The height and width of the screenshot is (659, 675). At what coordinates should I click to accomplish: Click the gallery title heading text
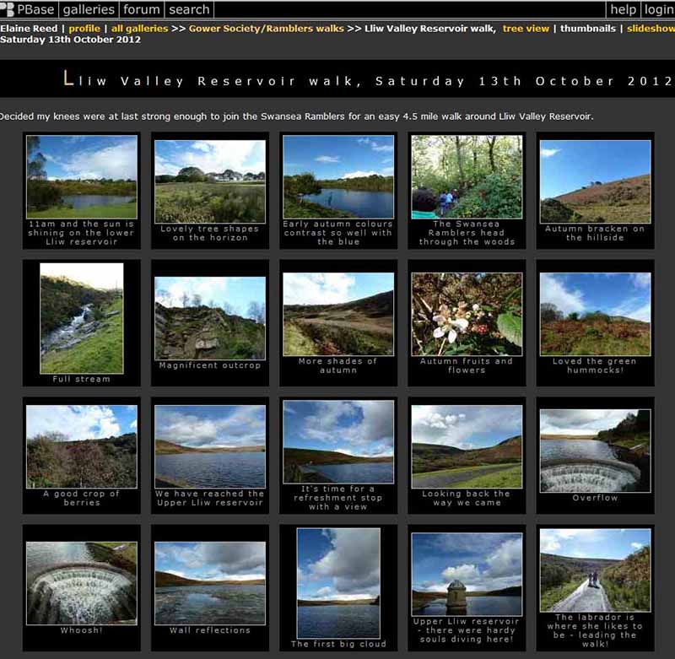pyautogui.click(x=367, y=80)
